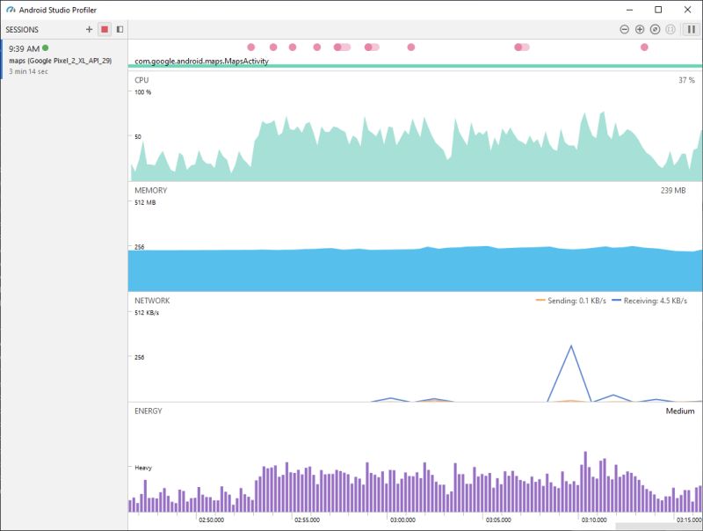Click the zoom-to-selection frame icon
The width and height of the screenshot is (703, 531).
670,29
